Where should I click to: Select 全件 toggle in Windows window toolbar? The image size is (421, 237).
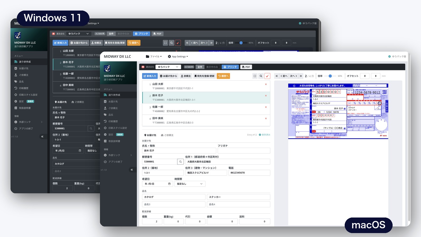[111, 34]
